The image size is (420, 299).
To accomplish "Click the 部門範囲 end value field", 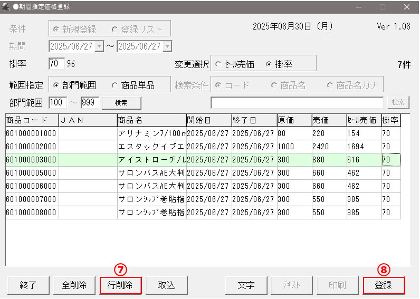I will [89, 102].
